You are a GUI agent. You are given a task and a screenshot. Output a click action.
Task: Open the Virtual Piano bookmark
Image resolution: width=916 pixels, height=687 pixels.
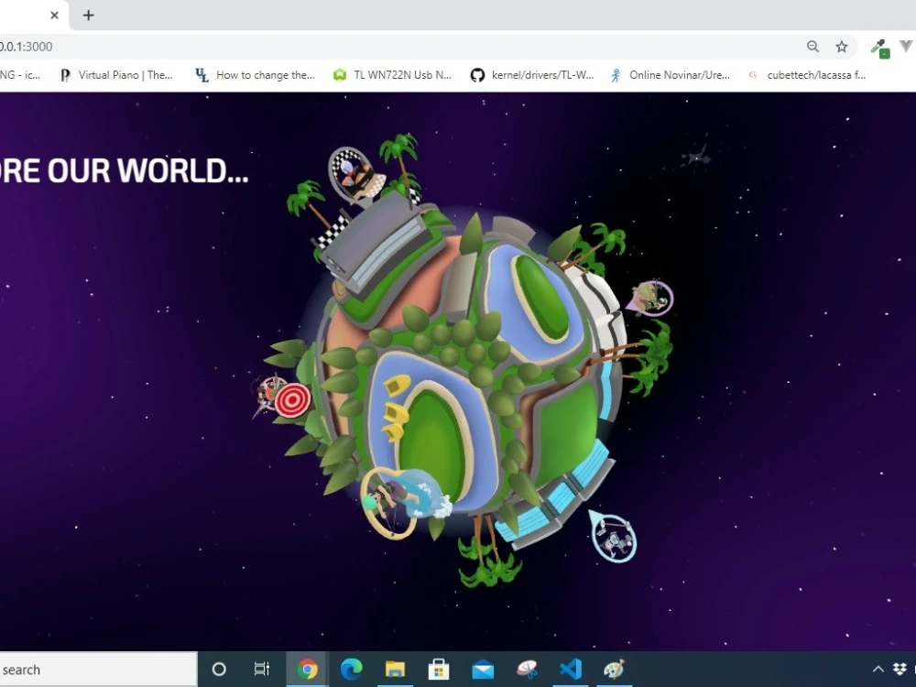[x=116, y=75]
